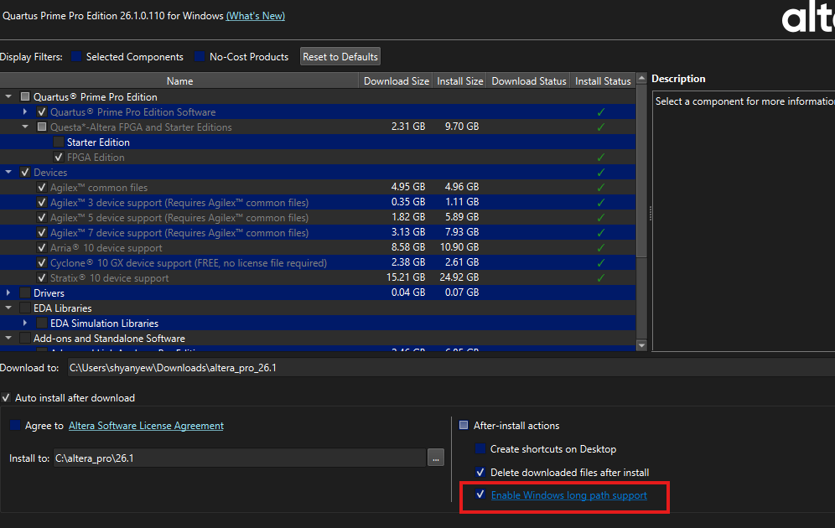Uncheck Stratix 10 device support
Image resolution: width=835 pixels, height=528 pixels.
click(42, 278)
